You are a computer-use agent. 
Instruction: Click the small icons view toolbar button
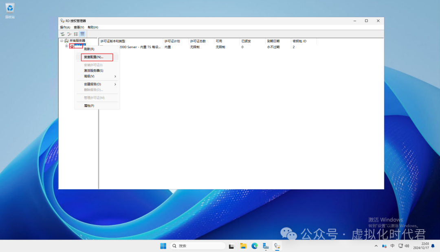pyautogui.click(x=69, y=34)
